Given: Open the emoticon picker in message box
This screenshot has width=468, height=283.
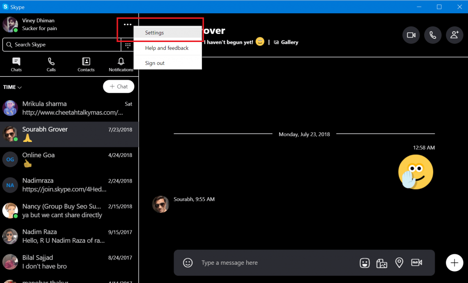Looking at the screenshot, I should (x=188, y=263).
